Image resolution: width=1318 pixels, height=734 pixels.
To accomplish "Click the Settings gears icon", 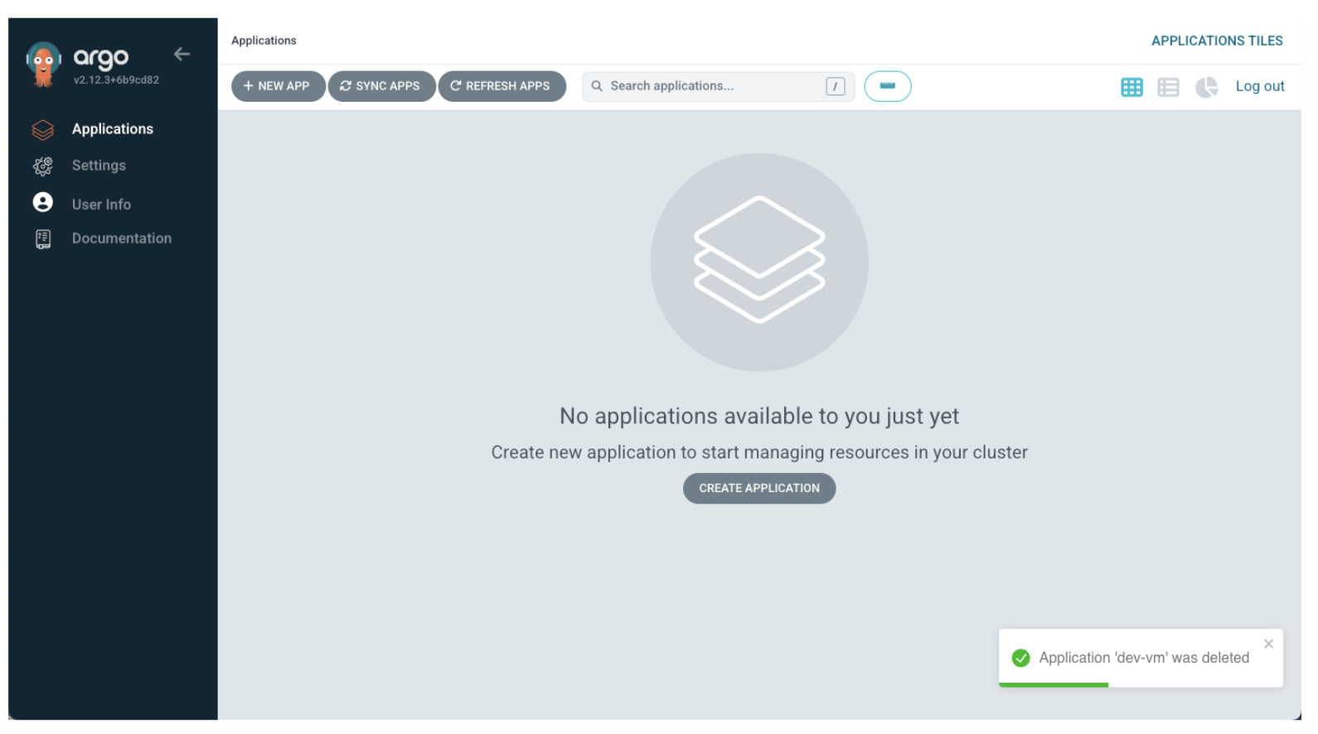I will (43, 167).
